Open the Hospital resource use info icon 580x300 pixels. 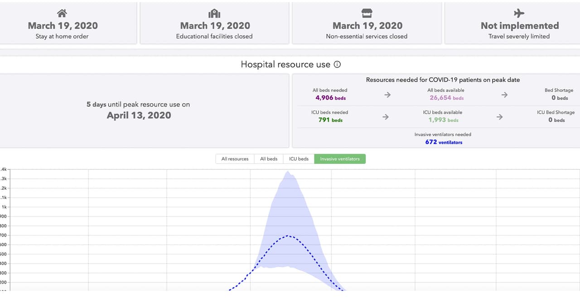click(337, 64)
